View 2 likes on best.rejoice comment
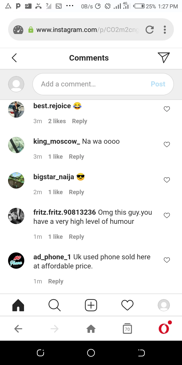Viewport: 182px width, 365px height. click(57, 121)
